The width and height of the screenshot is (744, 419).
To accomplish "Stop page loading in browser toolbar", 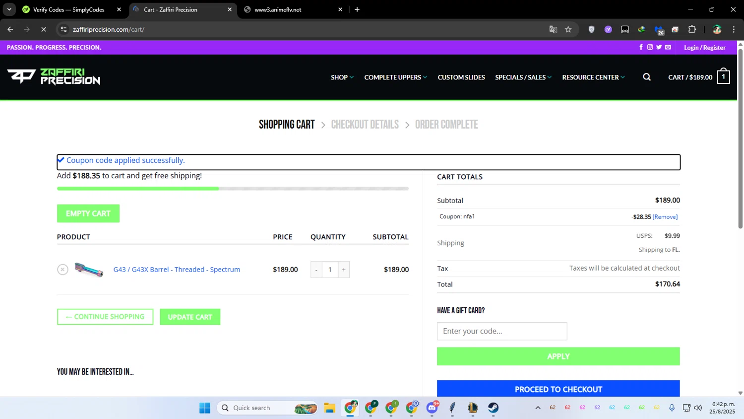I will coord(44,29).
